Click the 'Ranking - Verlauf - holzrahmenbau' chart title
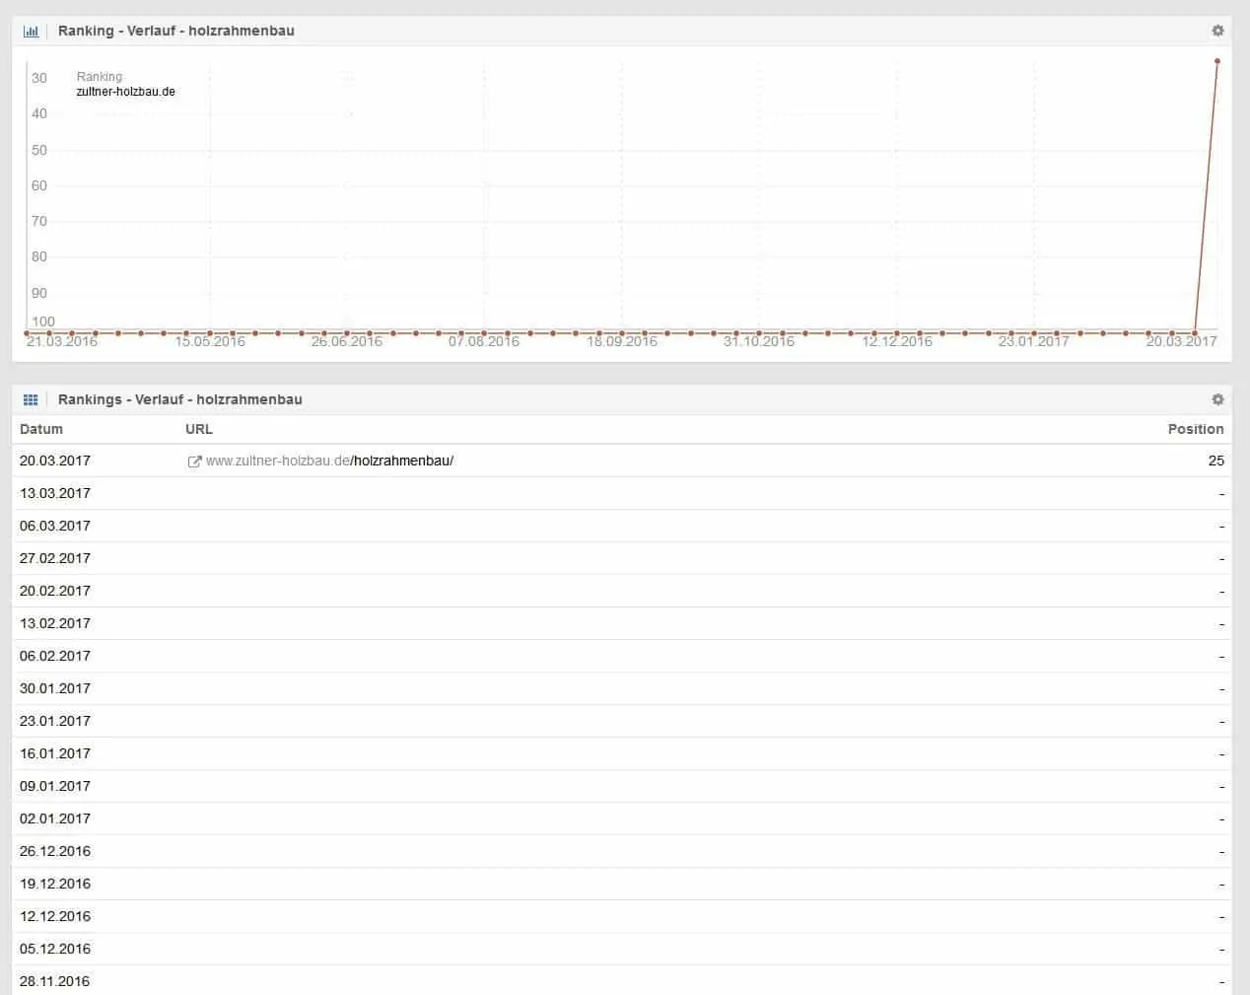Image resolution: width=1250 pixels, height=995 pixels. [x=175, y=31]
